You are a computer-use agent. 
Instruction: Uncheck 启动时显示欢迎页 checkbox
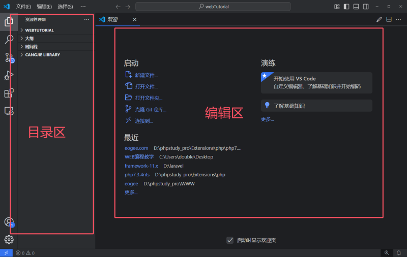[x=230, y=240]
